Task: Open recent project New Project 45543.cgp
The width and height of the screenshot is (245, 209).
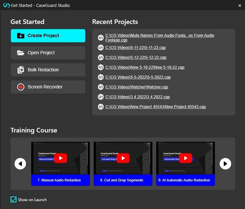Action: tap(156, 107)
